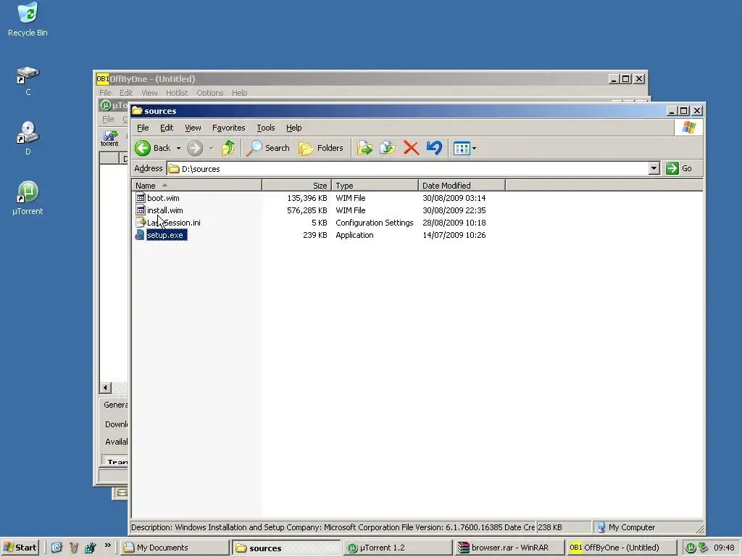Click the Go button

(680, 168)
